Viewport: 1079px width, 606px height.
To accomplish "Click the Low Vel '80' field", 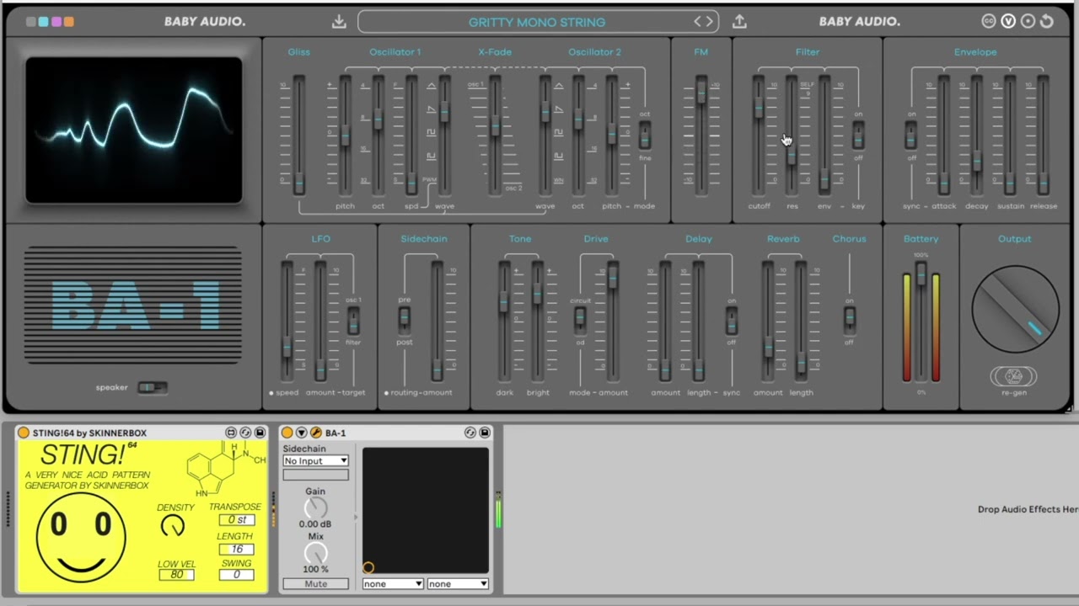I will tap(176, 575).
